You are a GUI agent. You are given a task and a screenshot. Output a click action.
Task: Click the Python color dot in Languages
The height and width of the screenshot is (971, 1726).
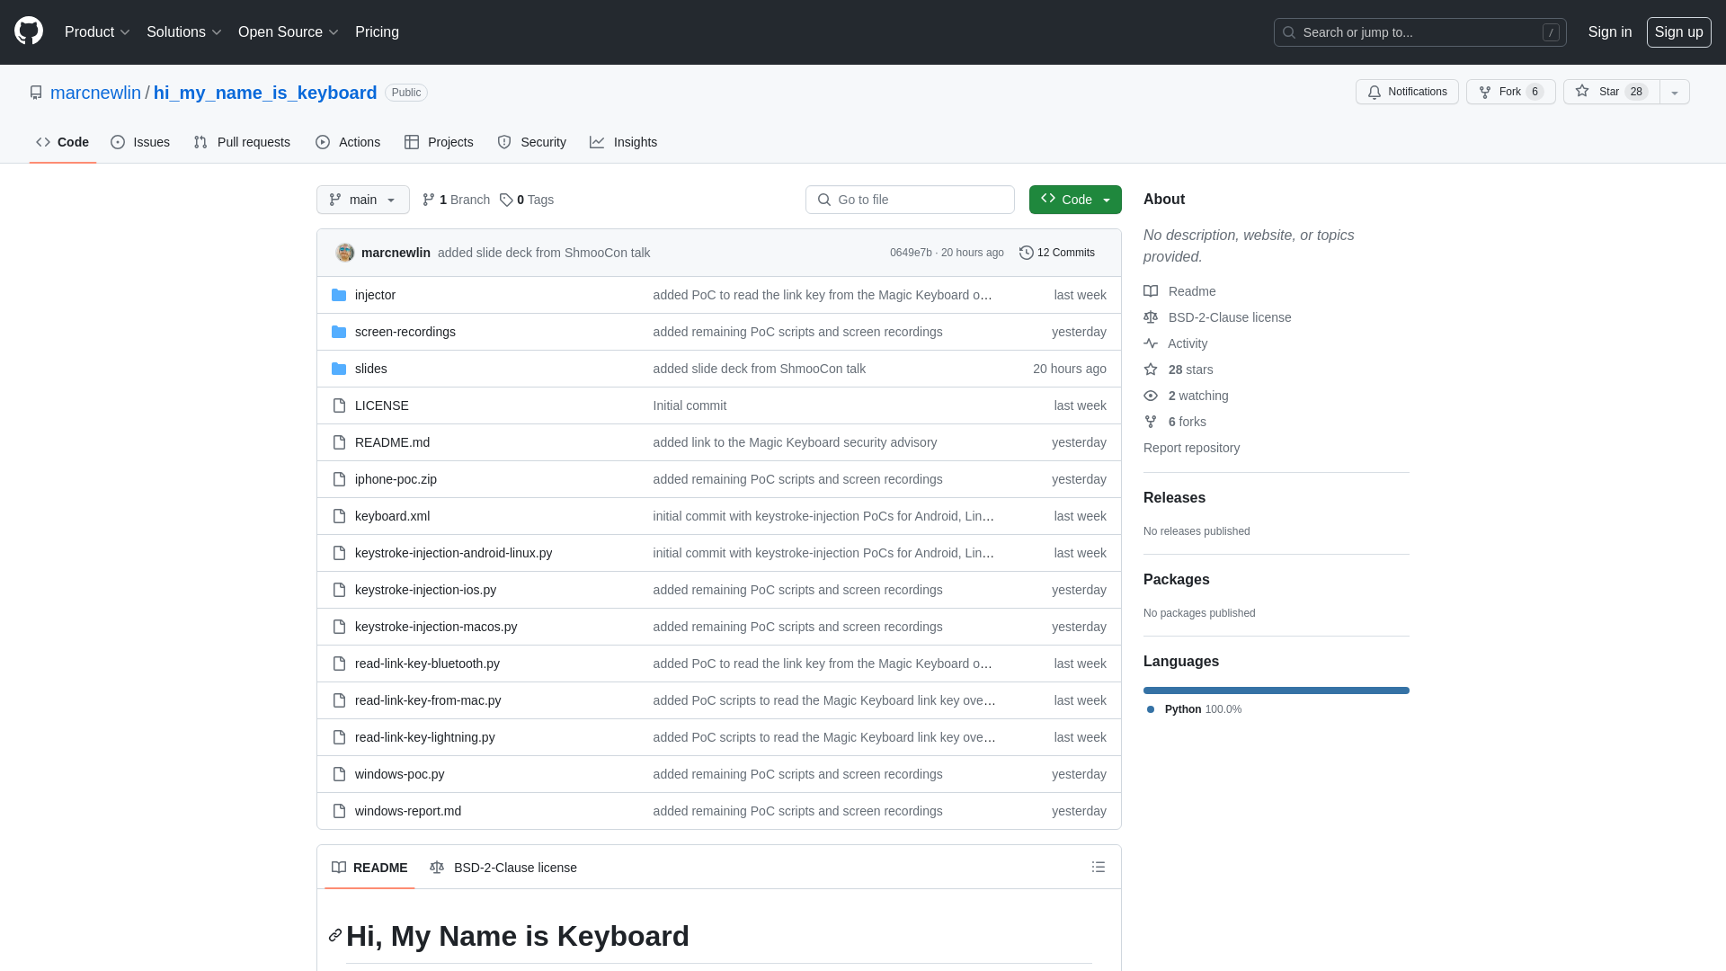pyautogui.click(x=1151, y=709)
